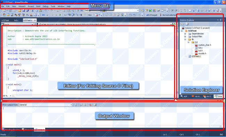Toggle Hex display button in debug toolbar

(90, 15)
